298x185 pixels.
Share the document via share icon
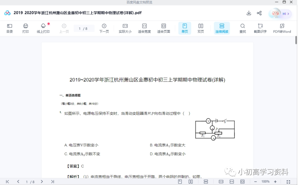[259, 13]
